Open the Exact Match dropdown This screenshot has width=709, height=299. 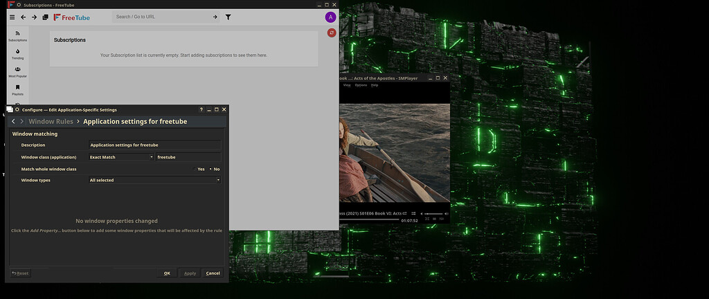(x=121, y=156)
